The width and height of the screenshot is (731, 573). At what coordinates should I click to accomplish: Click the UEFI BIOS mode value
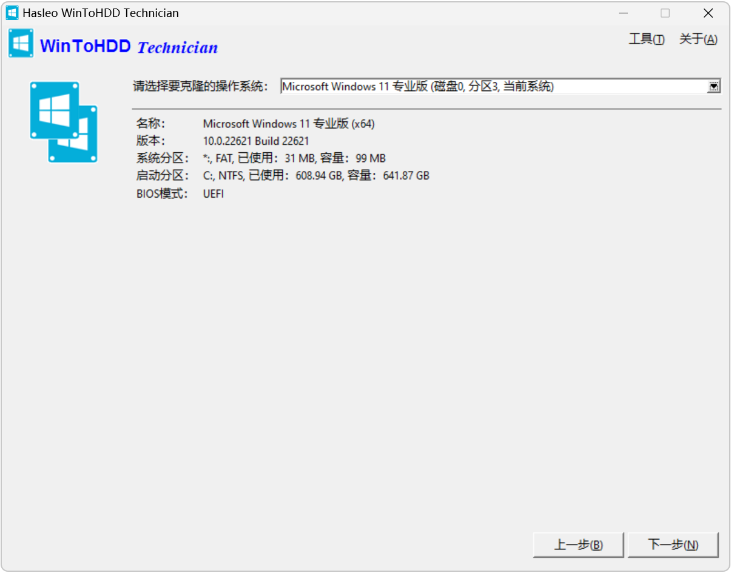(213, 195)
